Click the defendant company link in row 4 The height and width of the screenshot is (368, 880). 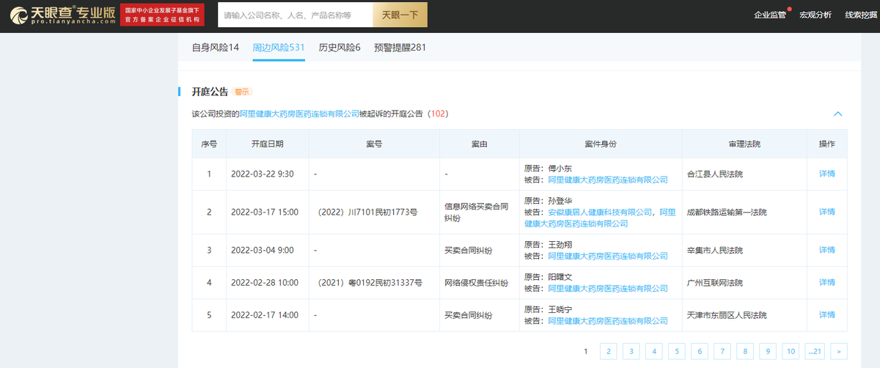608,288
